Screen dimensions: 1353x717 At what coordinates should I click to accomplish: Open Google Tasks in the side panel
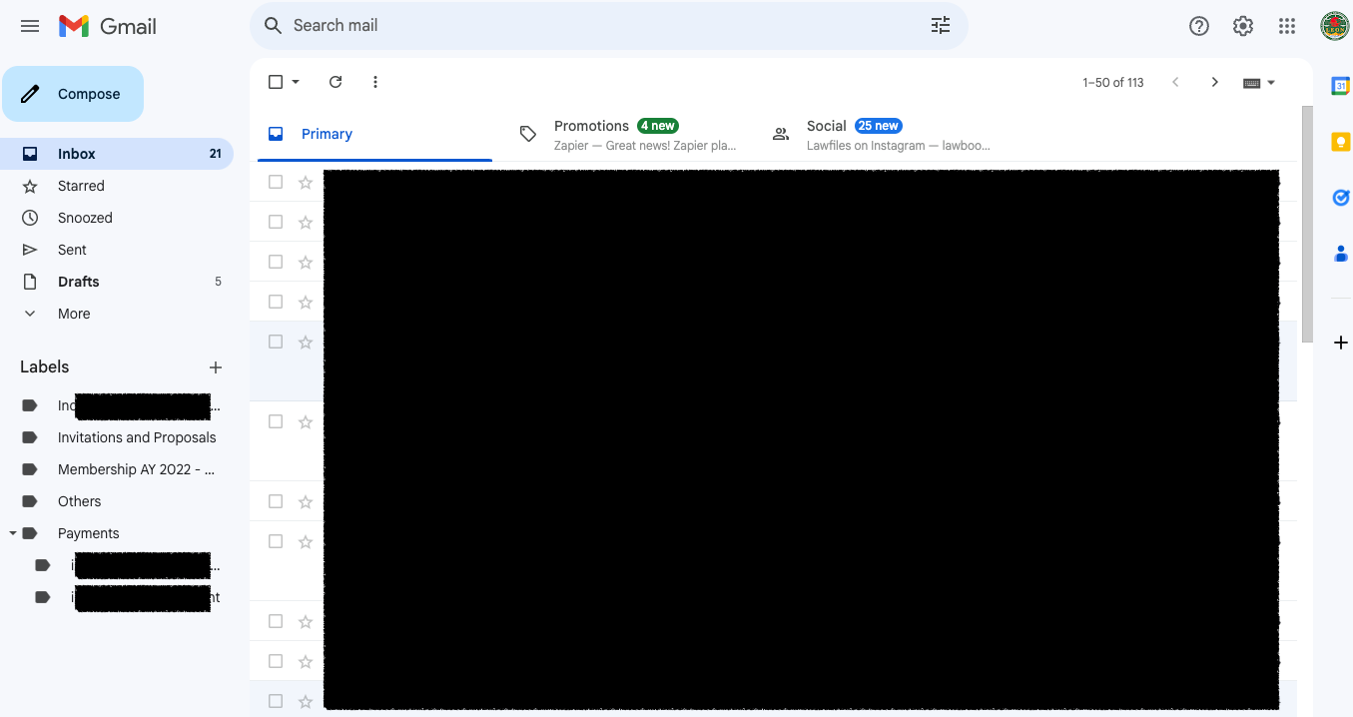[1340, 197]
